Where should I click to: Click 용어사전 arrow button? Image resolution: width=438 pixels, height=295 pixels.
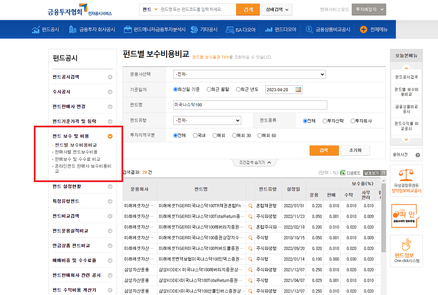coord(418,155)
